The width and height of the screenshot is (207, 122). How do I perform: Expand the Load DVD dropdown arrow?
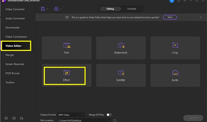coord(61,9)
